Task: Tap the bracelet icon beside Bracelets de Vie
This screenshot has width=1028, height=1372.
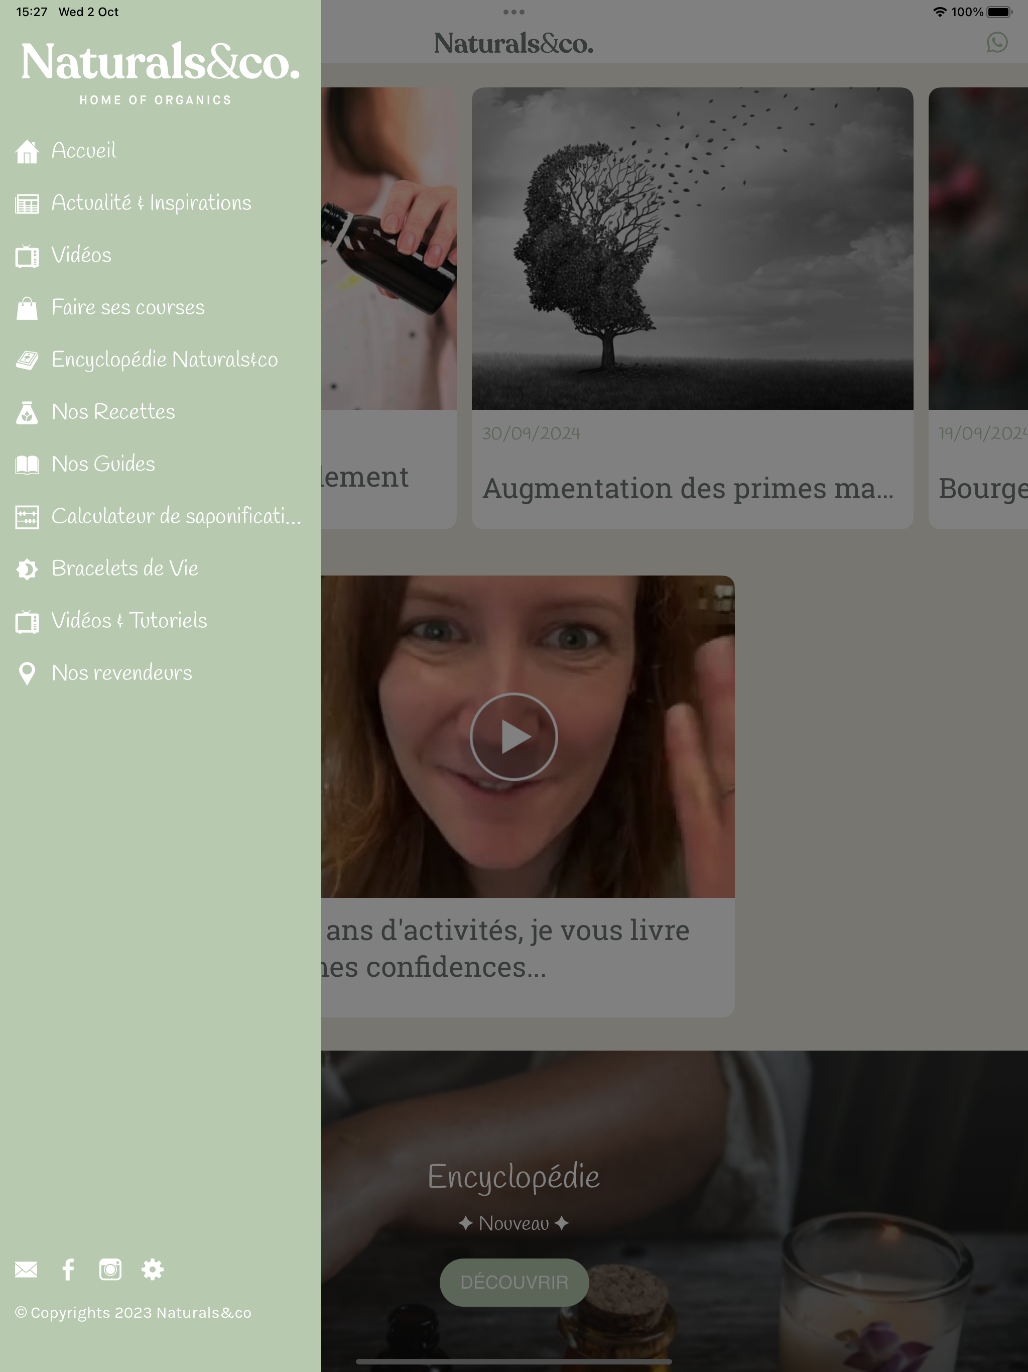Action: 27,569
